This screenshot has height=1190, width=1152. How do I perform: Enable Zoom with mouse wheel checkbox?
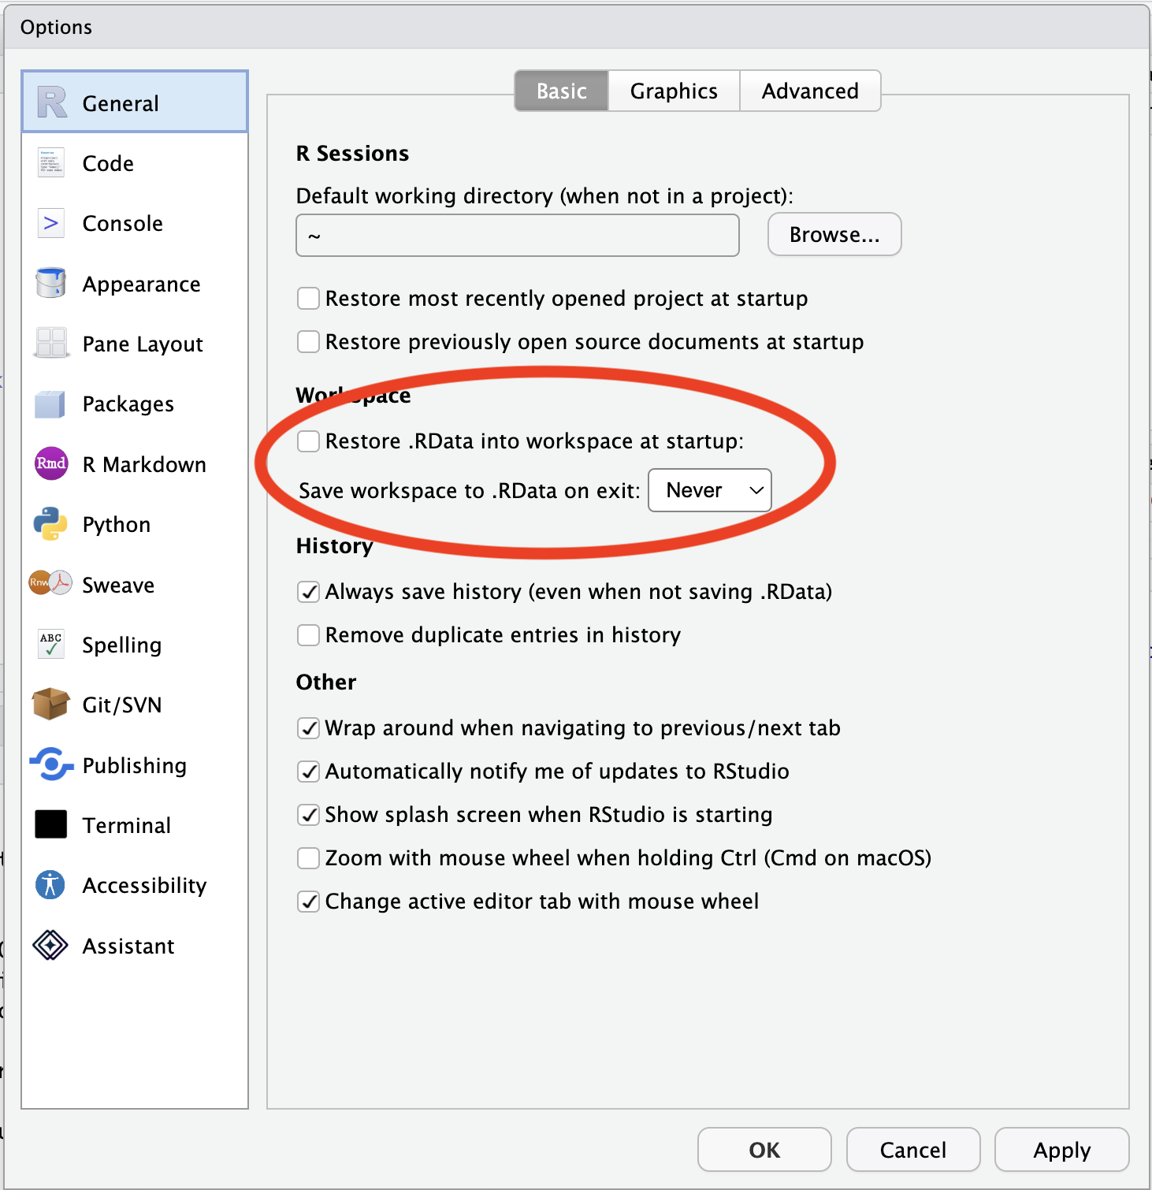coord(308,858)
